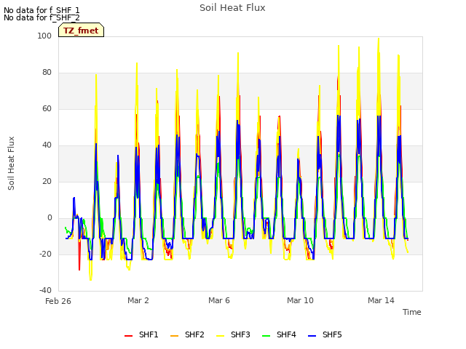The width and height of the screenshot is (466, 349).
Task: Click the Time axis label
Action: point(412,312)
